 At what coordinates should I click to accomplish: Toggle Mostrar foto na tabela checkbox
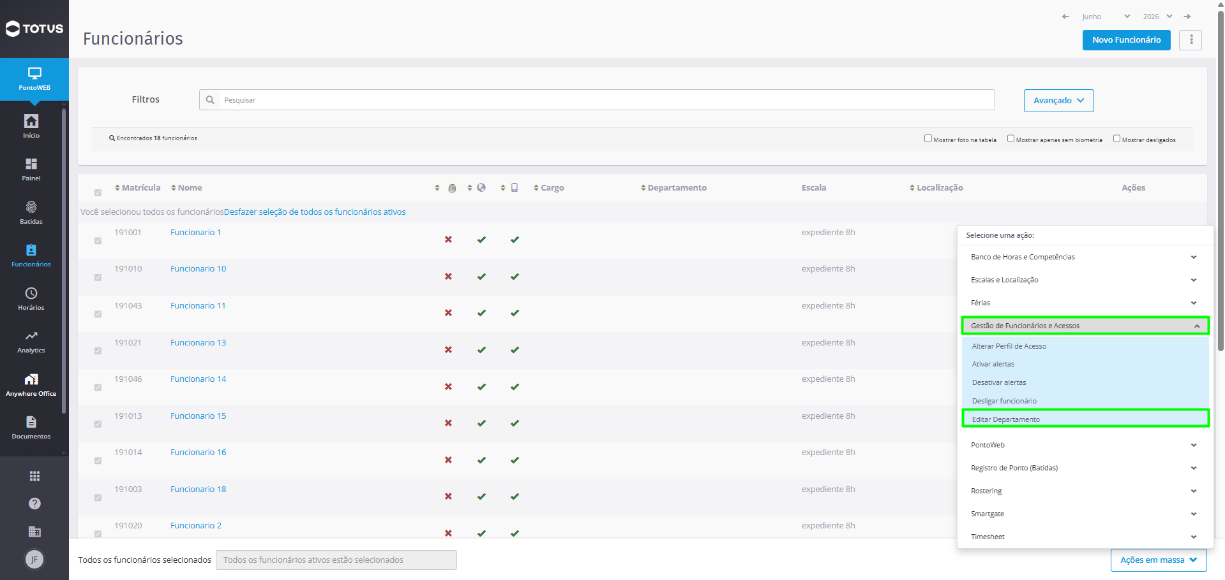pos(928,138)
